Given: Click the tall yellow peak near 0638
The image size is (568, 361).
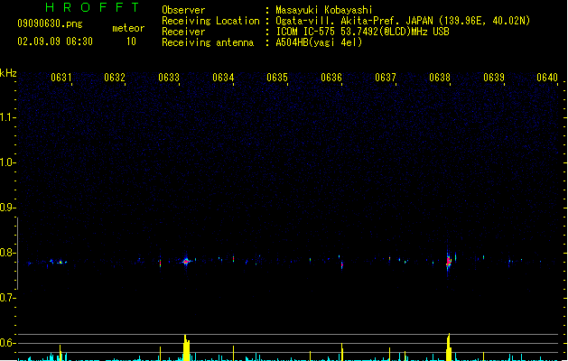Looking at the screenshot, I should click(449, 347).
